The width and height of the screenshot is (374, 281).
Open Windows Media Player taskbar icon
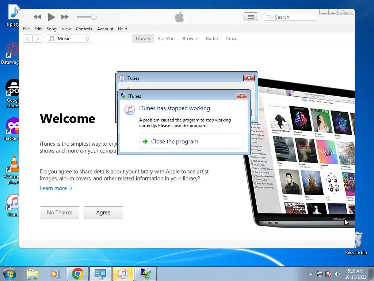pyautogui.click(x=54, y=274)
